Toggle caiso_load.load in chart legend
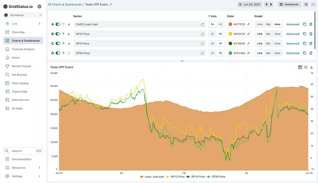Screen dimensions: 318x183 click(152, 177)
